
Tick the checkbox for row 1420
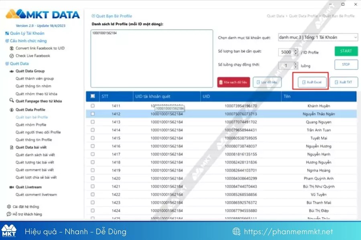coord(93,178)
